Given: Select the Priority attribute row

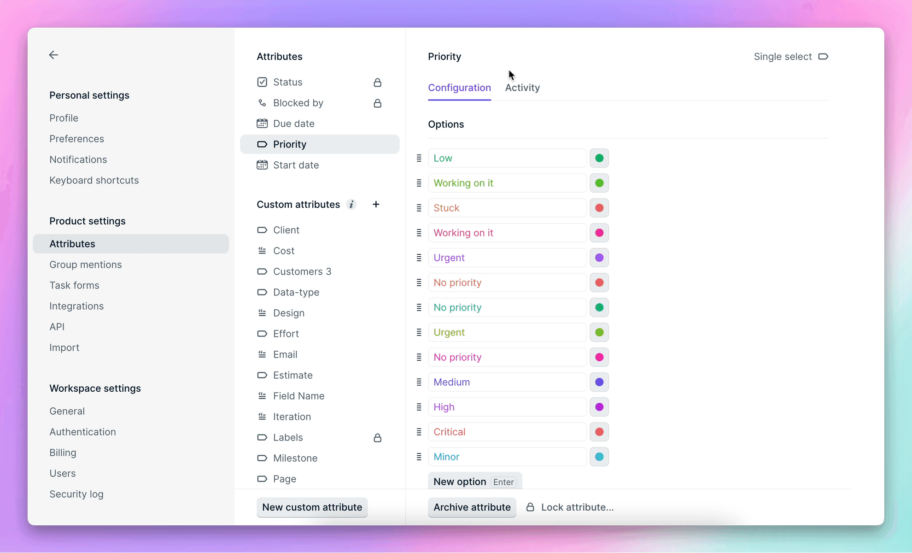Looking at the screenshot, I should [320, 144].
